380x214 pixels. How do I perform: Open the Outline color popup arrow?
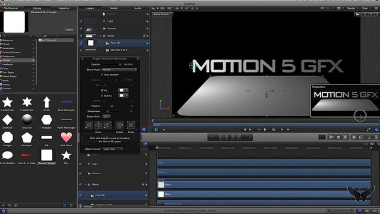click(x=126, y=96)
